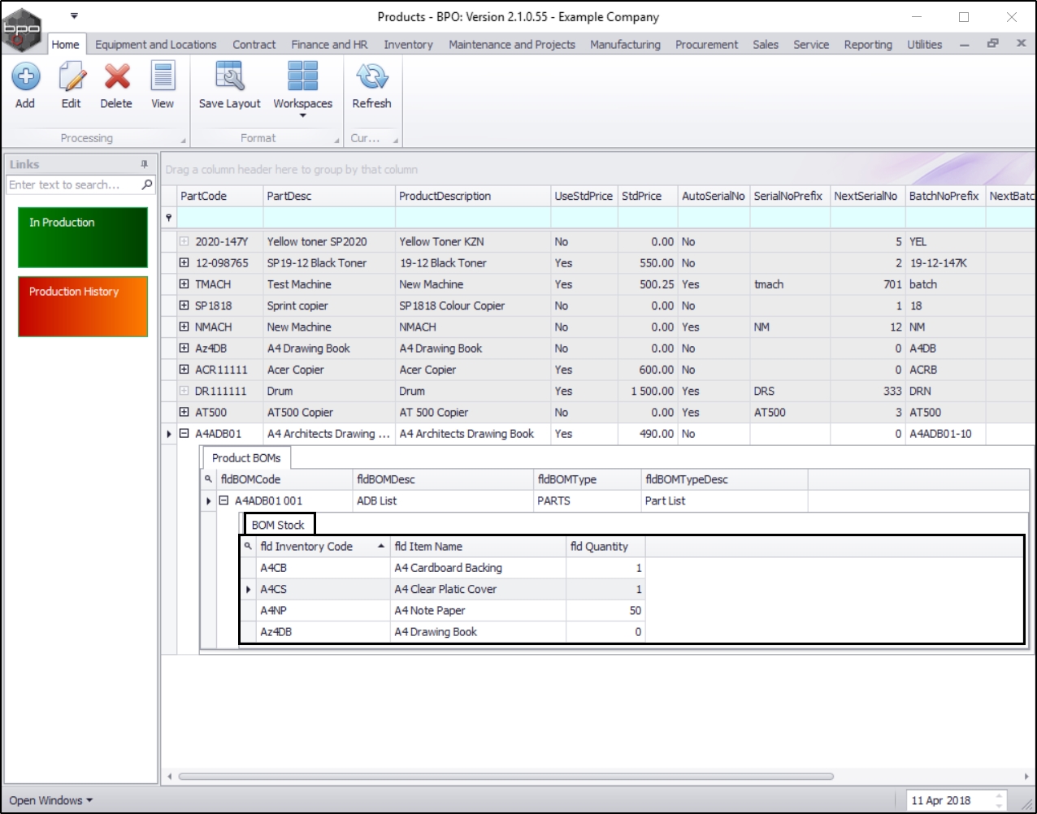The height and width of the screenshot is (814, 1037).
Task: Expand the TMACH product row
Action: 184,284
